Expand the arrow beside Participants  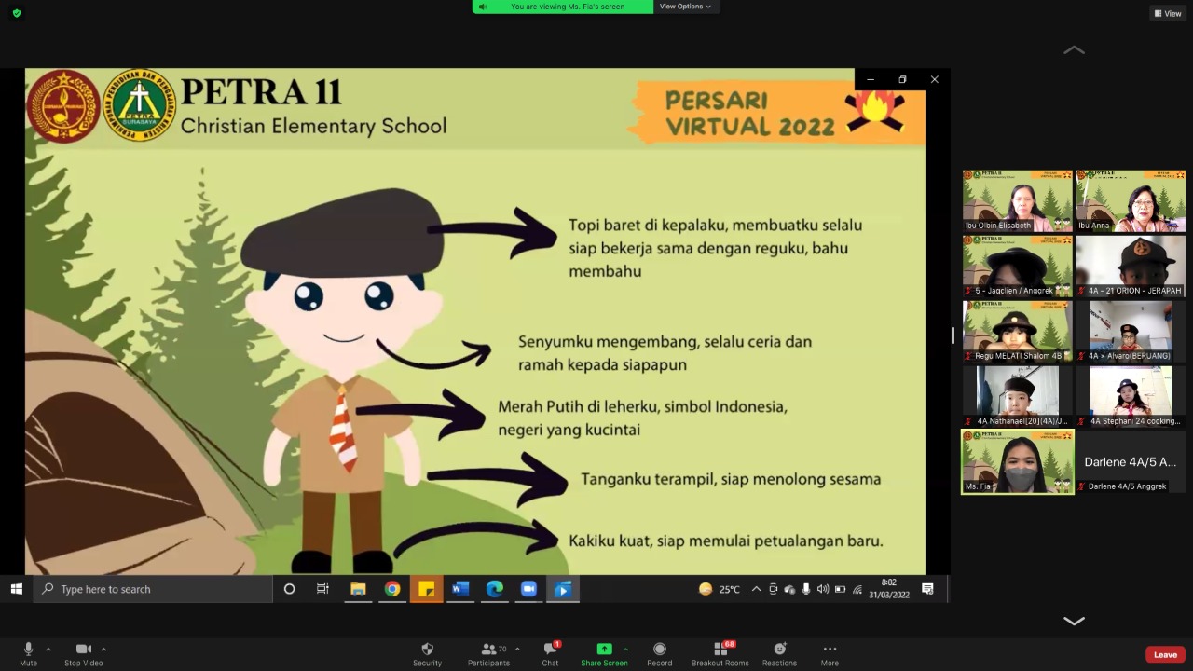[x=517, y=649]
